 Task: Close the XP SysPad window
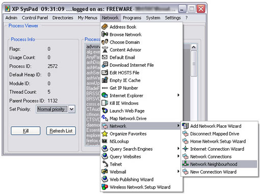(201, 9)
